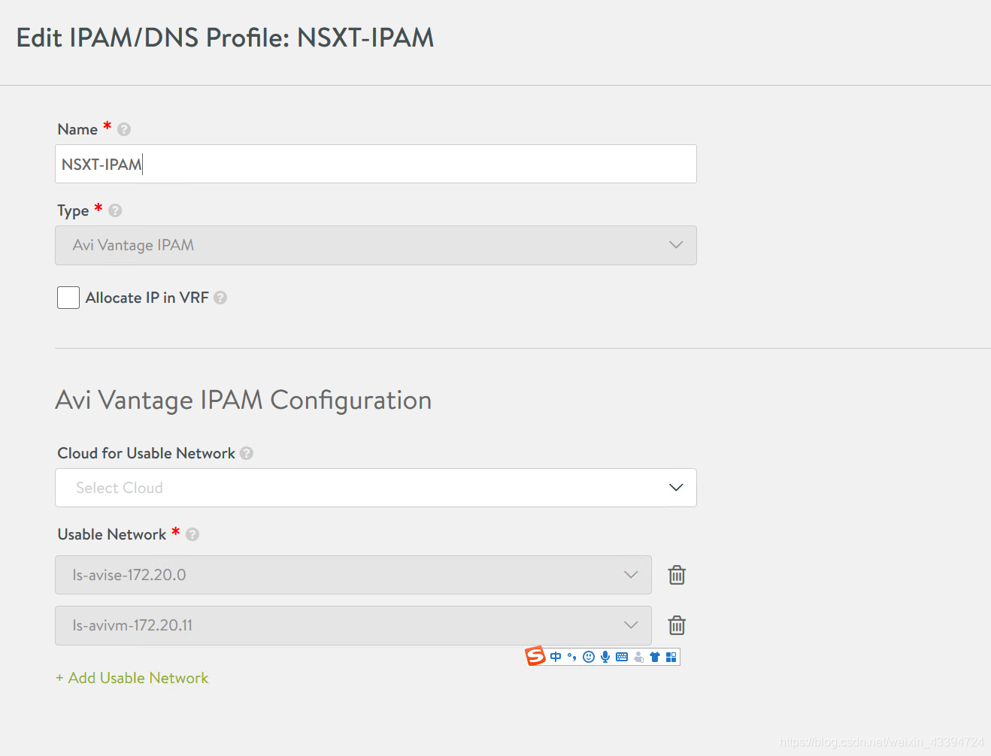The height and width of the screenshot is (756, 991).
Task: Click the Allocate IP in VRF label text
Action: click(147, 298)
